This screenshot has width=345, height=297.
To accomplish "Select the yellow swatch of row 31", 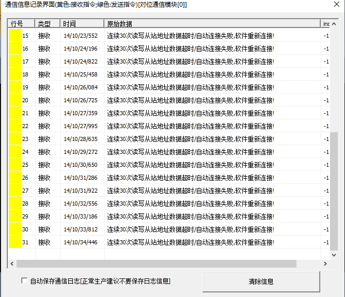I will pos(15,242).
